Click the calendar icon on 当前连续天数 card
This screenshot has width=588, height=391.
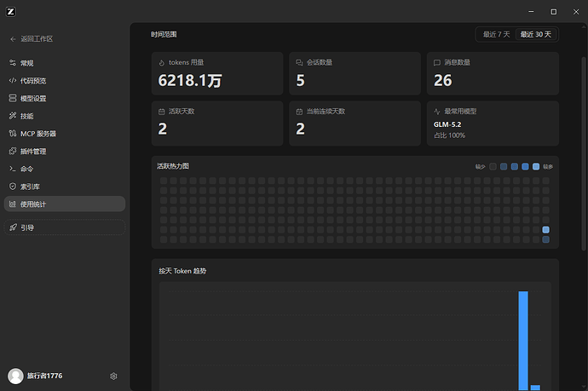[x=299, y=112]
